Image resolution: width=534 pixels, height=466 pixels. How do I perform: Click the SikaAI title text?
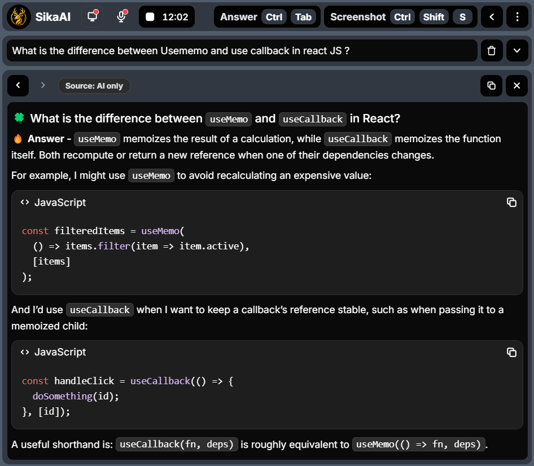(x=53, y=17)
